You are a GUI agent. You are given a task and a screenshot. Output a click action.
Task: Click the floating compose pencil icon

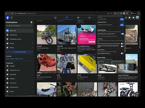tap(137, 93)
